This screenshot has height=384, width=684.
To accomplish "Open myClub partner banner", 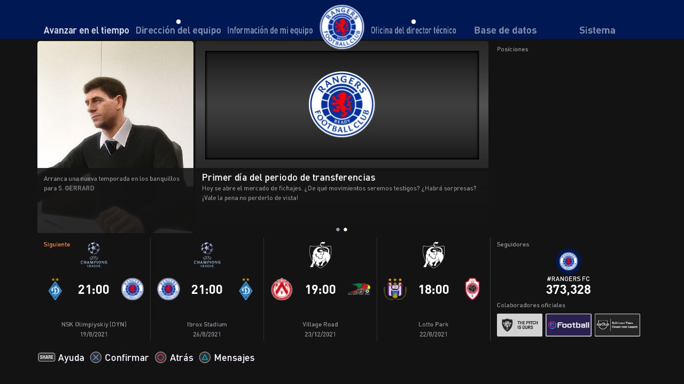I will click(x=617, y=325).
